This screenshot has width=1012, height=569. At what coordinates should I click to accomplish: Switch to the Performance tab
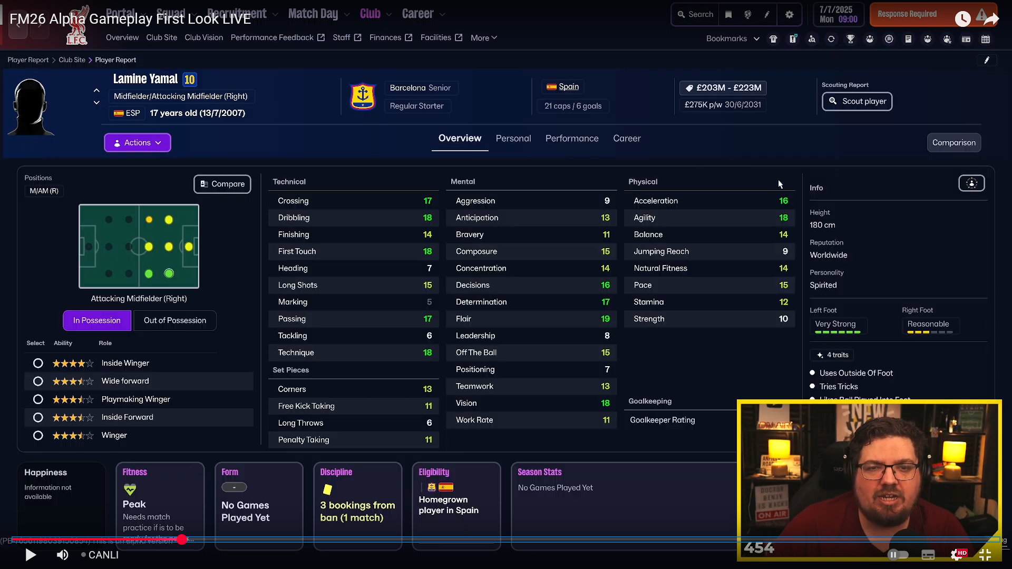click(x=571, y=139)
